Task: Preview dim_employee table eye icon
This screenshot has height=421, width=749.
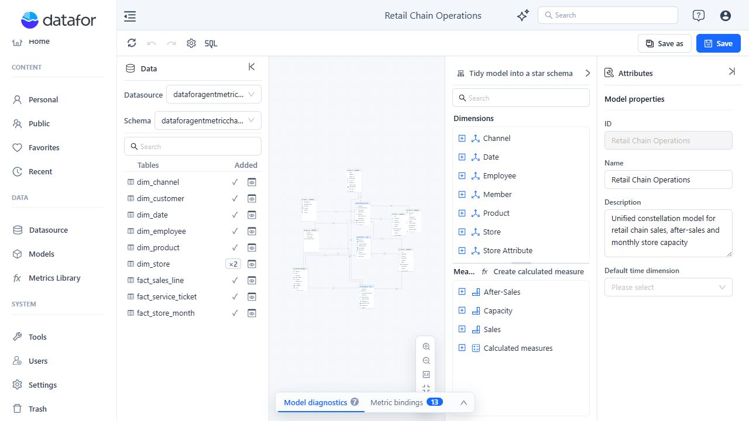Action: (252, 231)
